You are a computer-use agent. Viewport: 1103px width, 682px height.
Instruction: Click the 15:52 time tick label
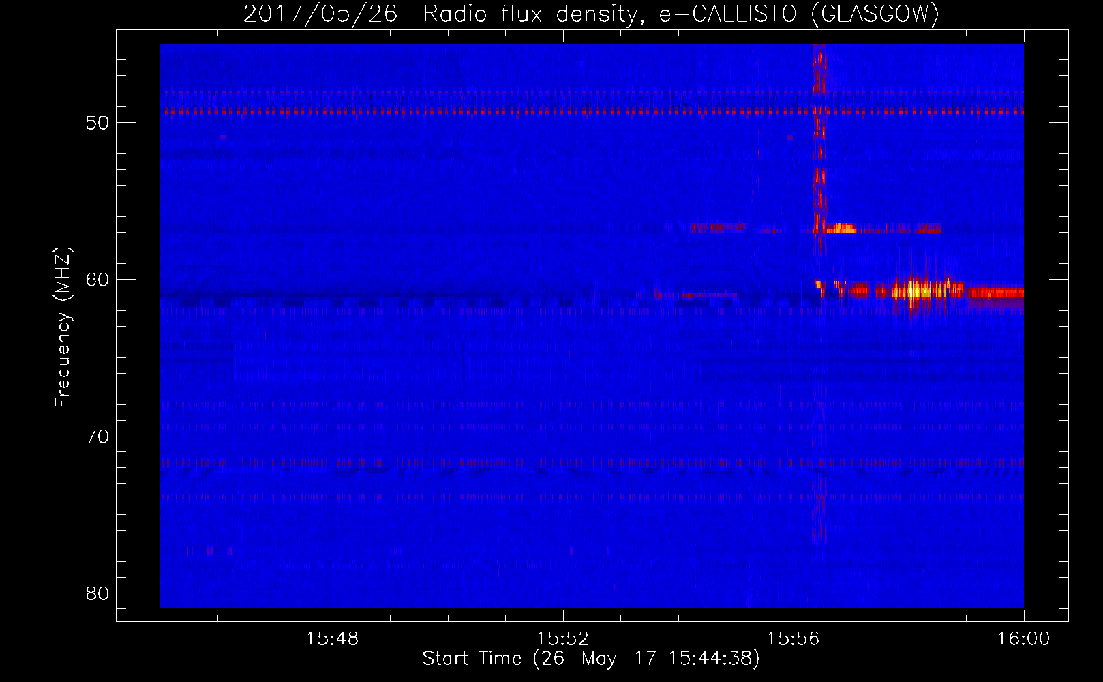coord(563,639)
